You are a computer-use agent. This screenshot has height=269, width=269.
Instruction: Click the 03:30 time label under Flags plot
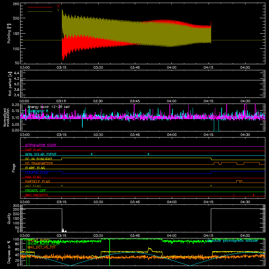click(98, 202)
